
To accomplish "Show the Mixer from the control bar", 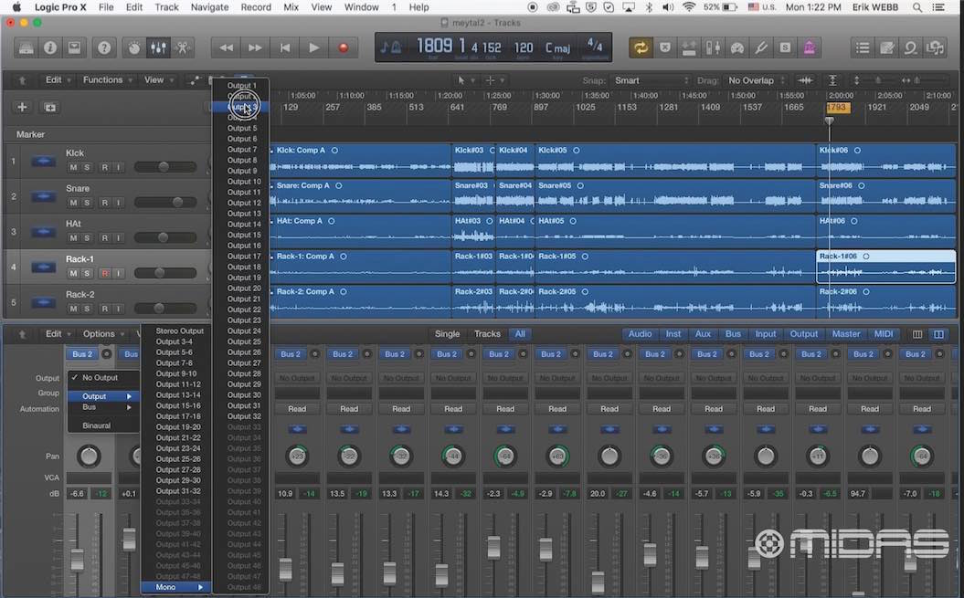I will click(158, 47).
